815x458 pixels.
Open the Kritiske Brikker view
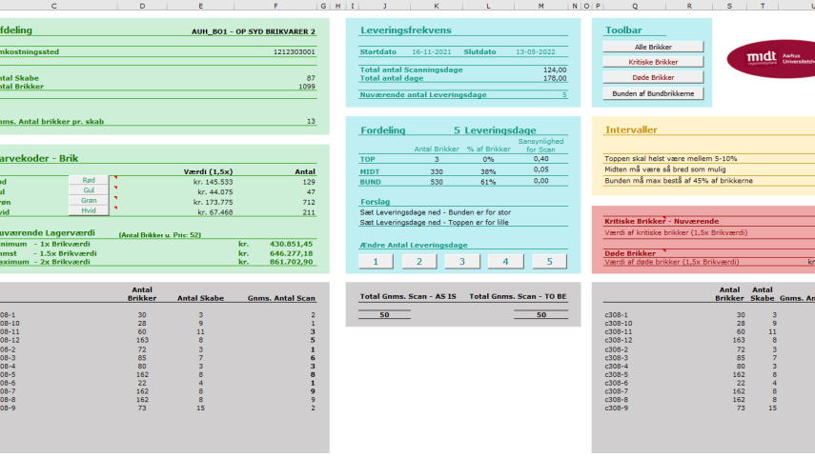653,62
